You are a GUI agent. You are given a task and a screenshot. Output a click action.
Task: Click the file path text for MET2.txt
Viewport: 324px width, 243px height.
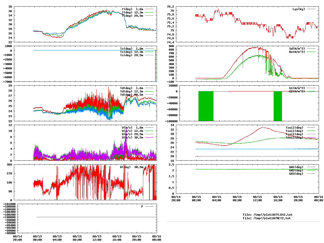click(x=267, y=218)
